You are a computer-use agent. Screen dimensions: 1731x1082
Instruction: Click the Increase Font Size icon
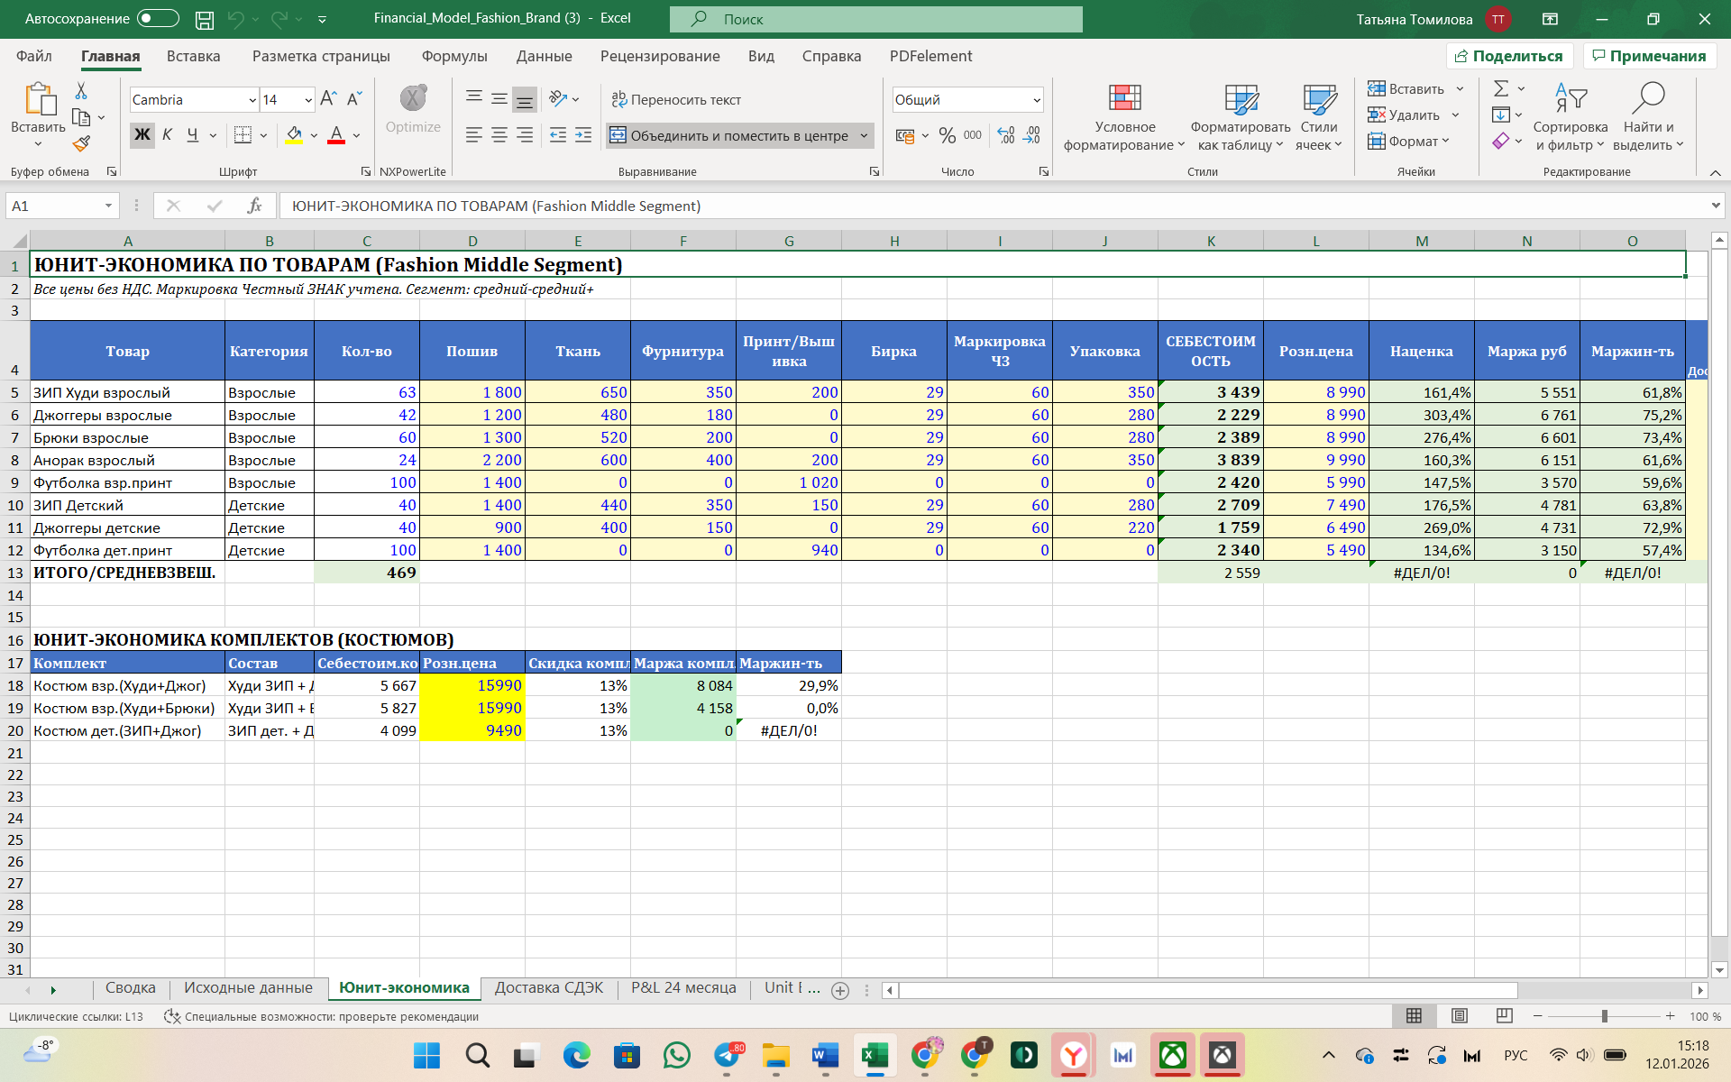(x=329, y=98)
